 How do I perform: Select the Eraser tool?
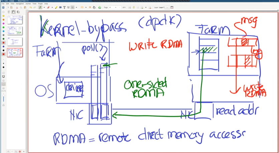[48, 7]
